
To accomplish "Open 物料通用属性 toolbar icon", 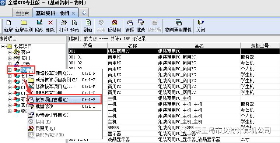I will (x=178, y=22).
